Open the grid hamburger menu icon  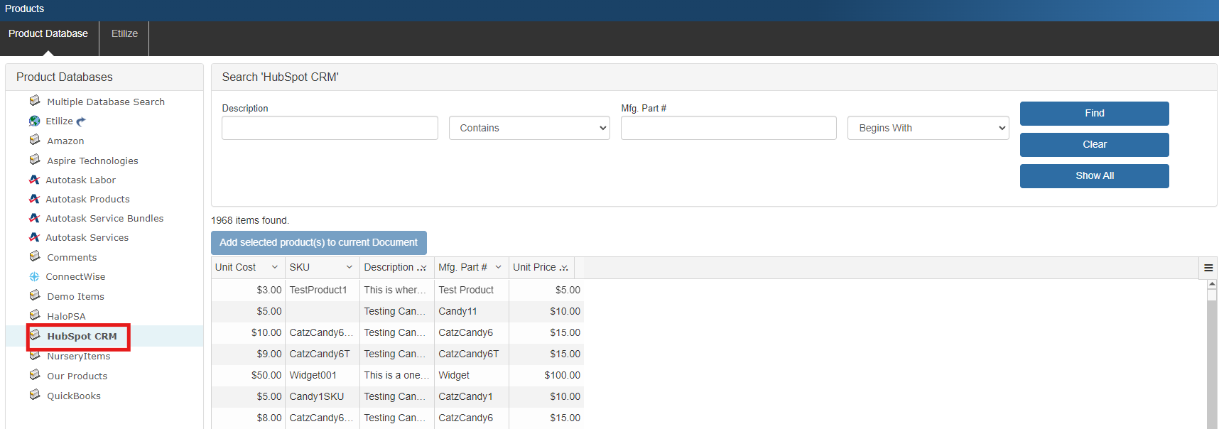(x=1208, y=268)
